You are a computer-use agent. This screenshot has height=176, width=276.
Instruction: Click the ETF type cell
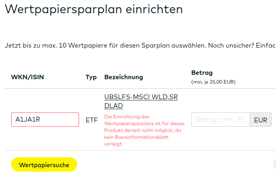[92, 120]
